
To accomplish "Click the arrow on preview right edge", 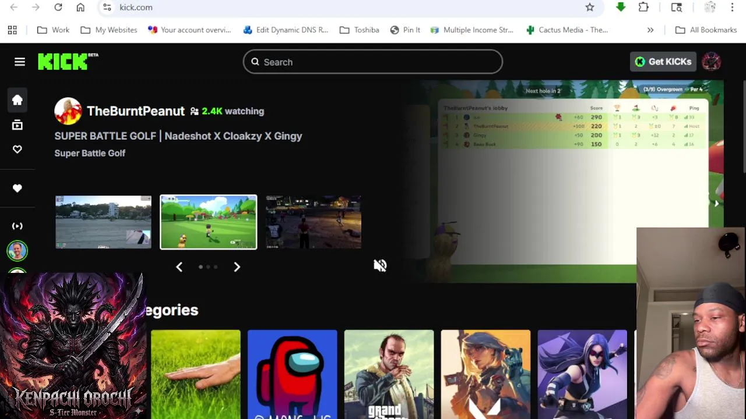I will point(716,203).
